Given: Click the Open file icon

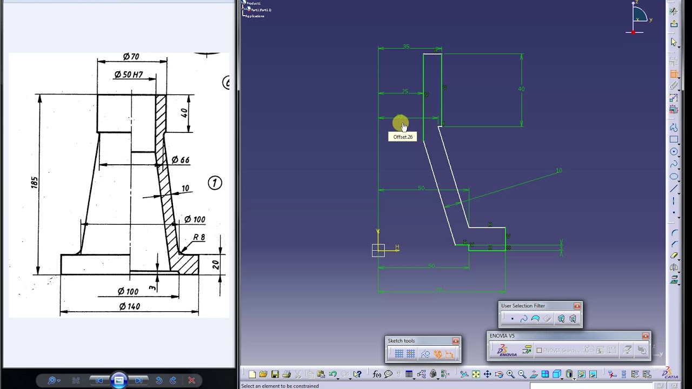Looking at the screenshot, I should (263, 374).
